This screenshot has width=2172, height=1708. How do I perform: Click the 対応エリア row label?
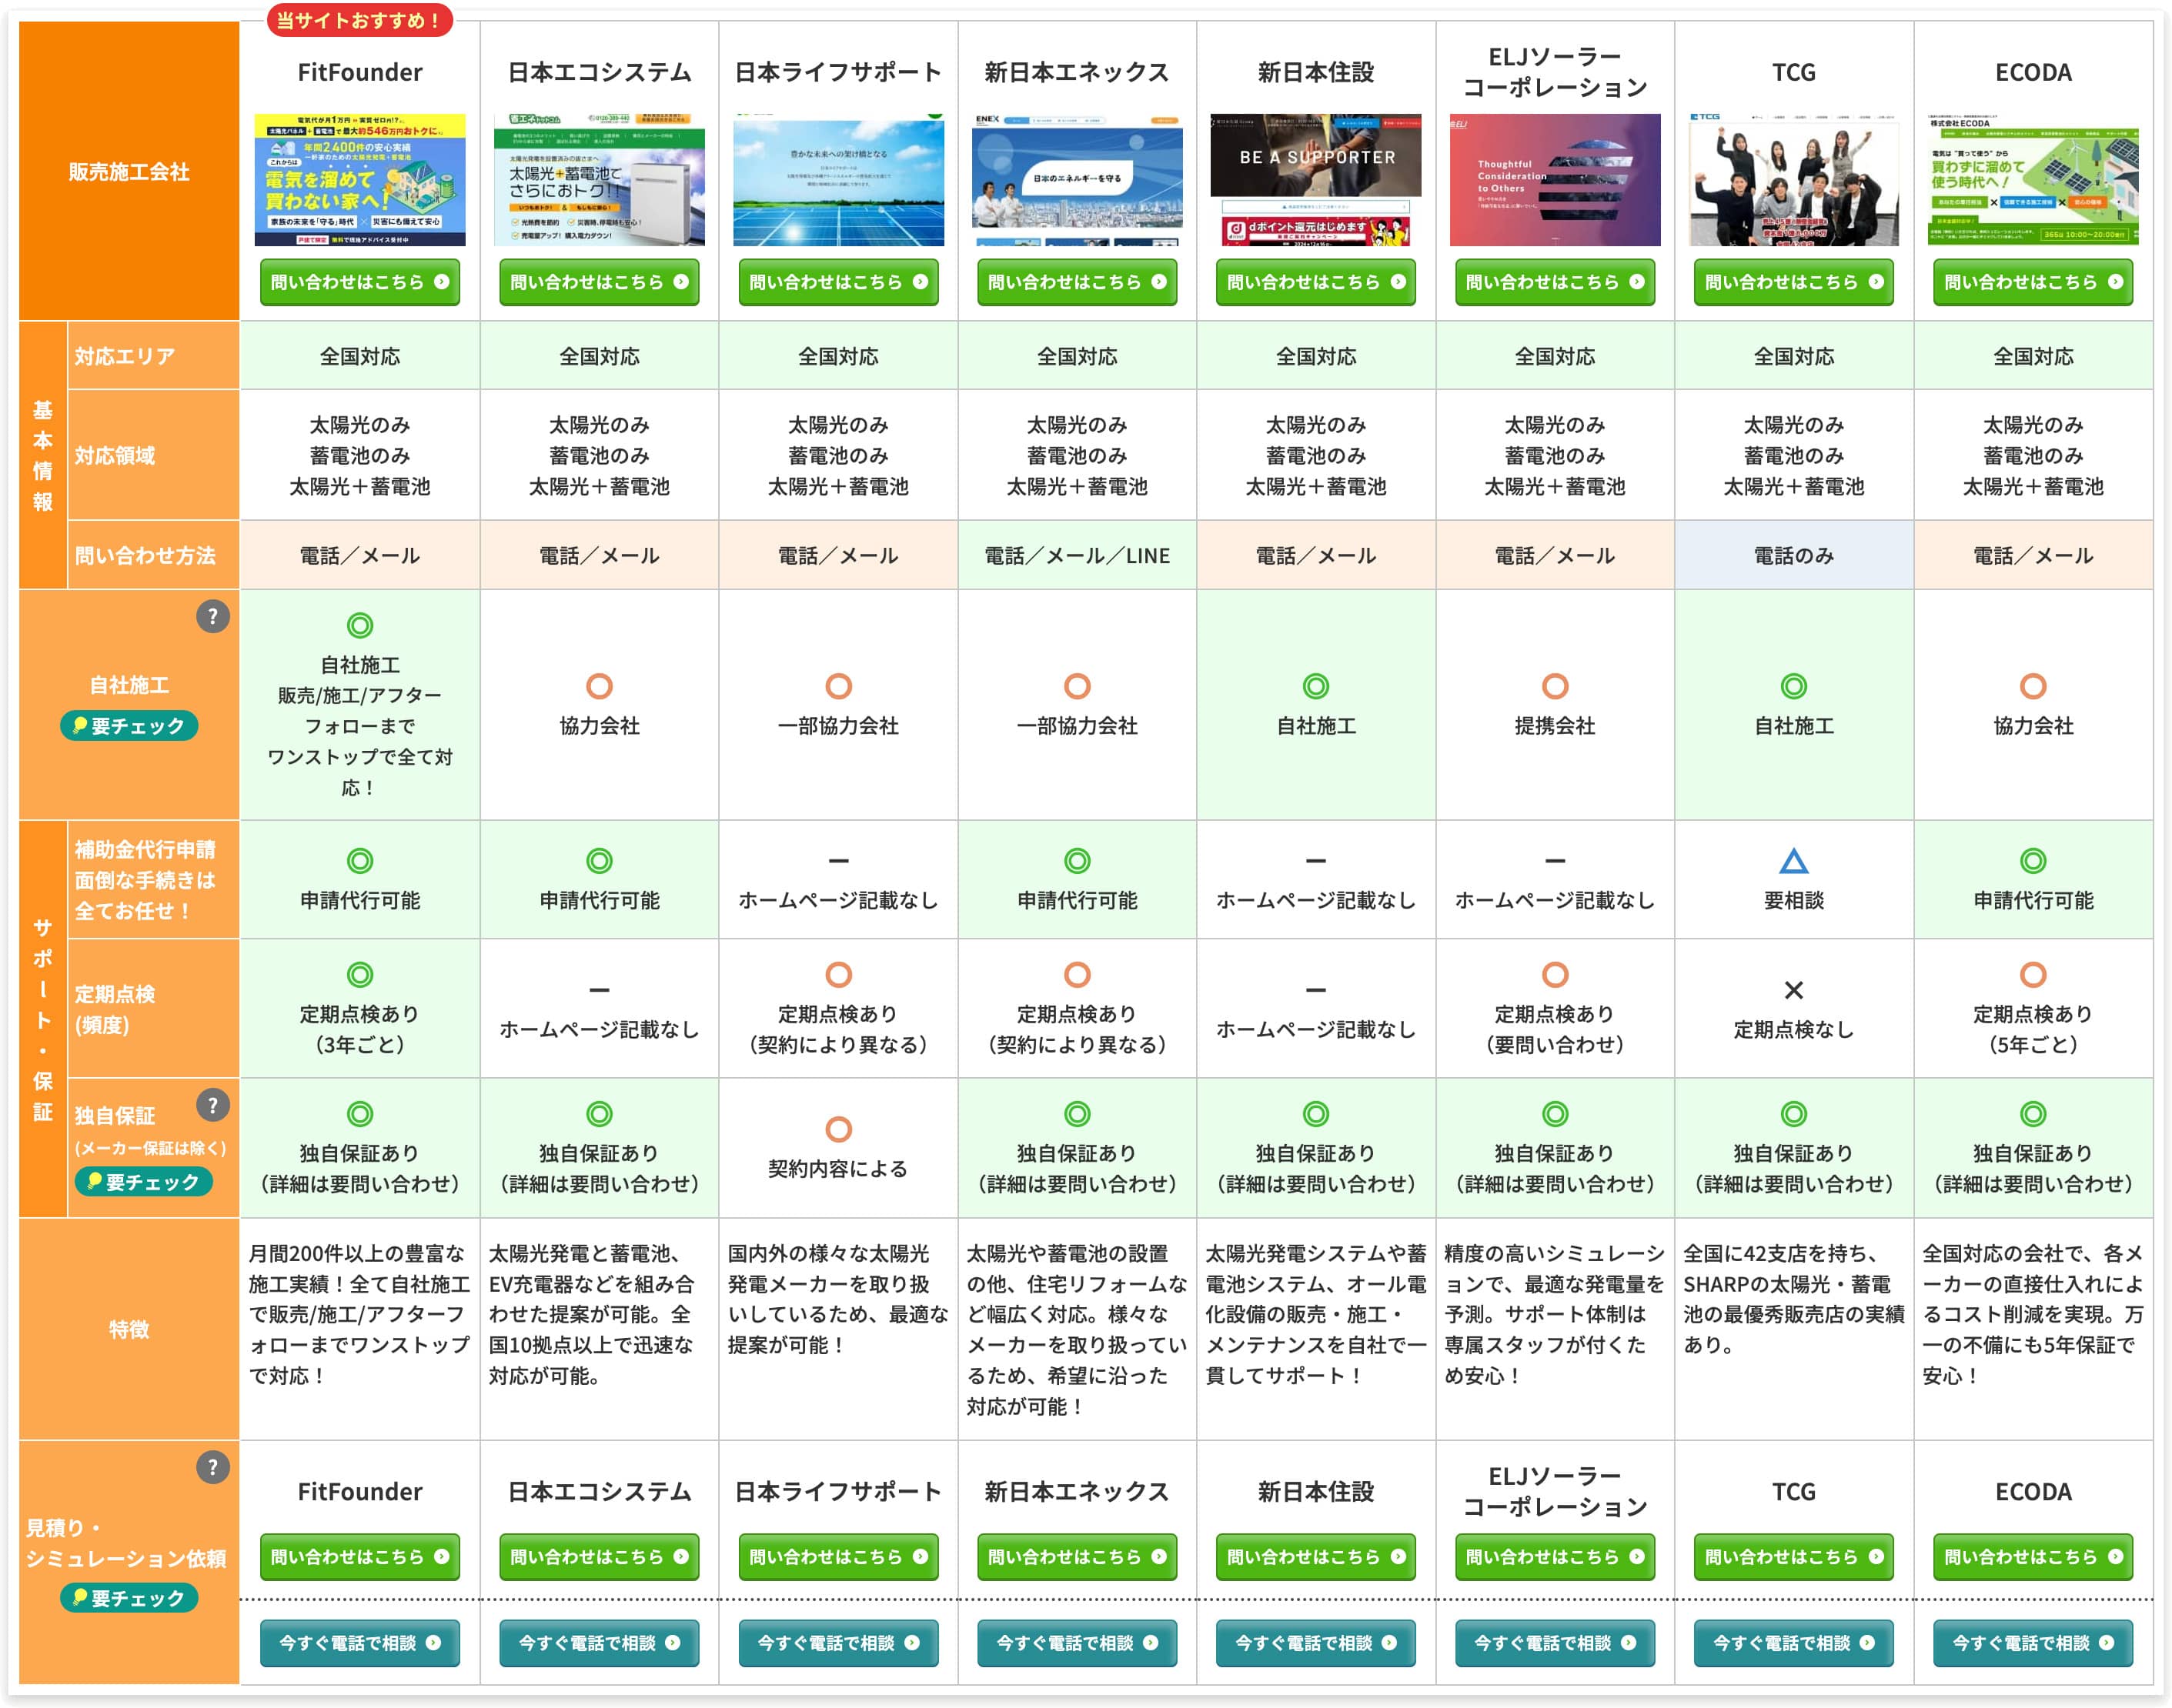pyautogui.click(x=153, y=356)
